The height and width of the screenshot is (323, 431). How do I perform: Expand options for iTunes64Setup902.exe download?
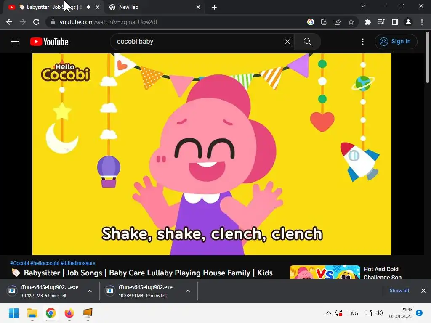(x=188, y=291)
